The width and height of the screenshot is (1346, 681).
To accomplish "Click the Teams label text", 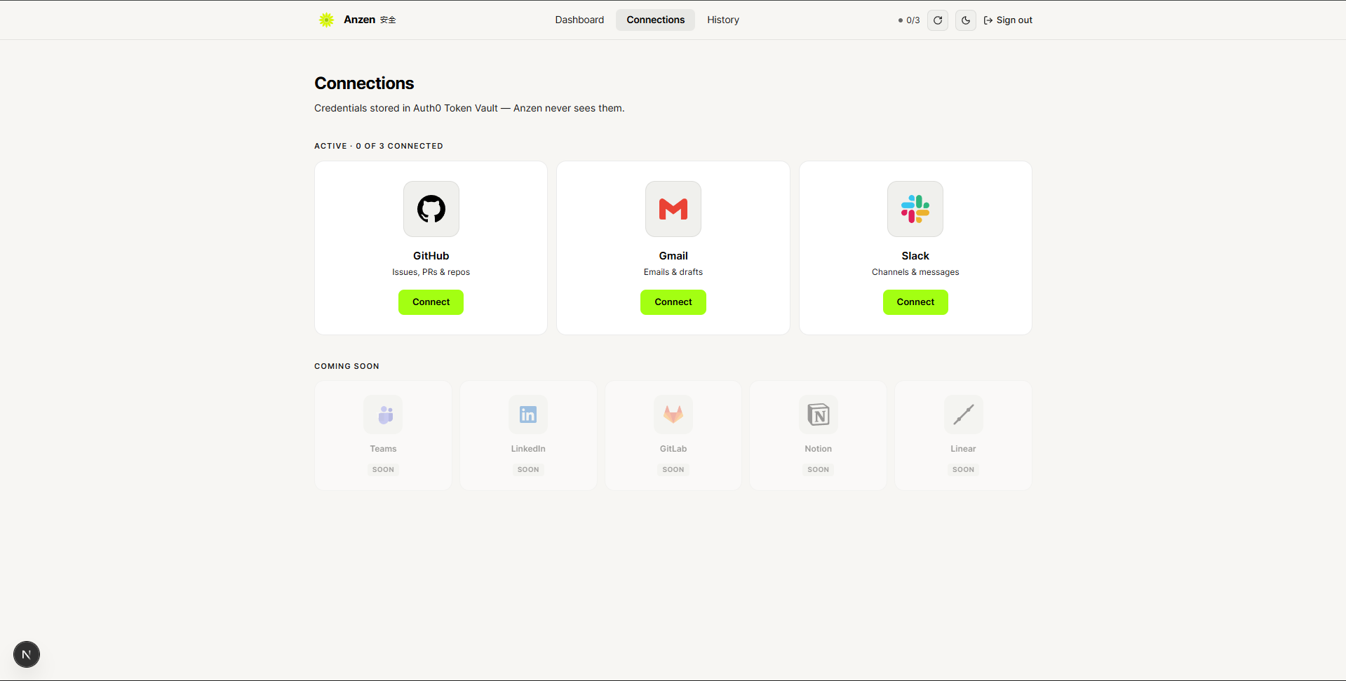I will point(383,449).
